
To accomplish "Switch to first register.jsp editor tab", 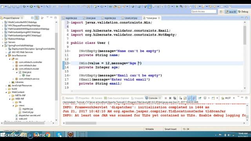I will [70, 18].
